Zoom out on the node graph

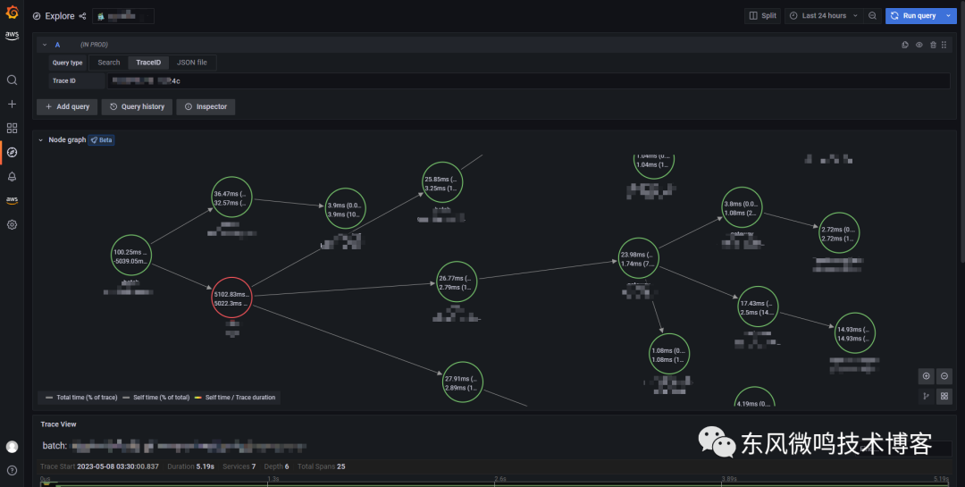point(944,376)
